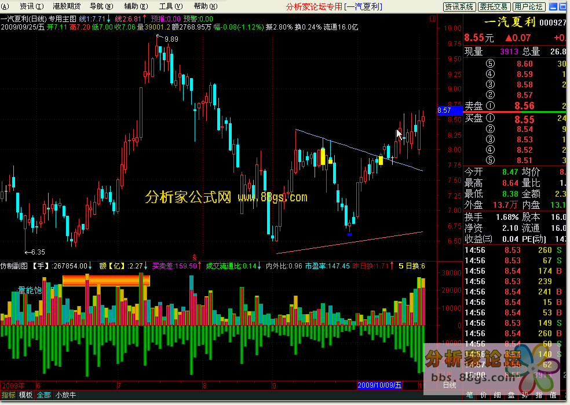The width and height of the screenshot is (570, 405).
Task: Click sell level ⑤ price 8.60
Action: (x=525, y=64)
